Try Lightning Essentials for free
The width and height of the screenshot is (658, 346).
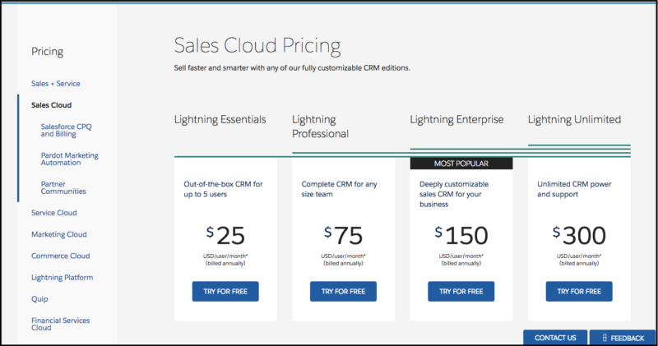[225, 291]
